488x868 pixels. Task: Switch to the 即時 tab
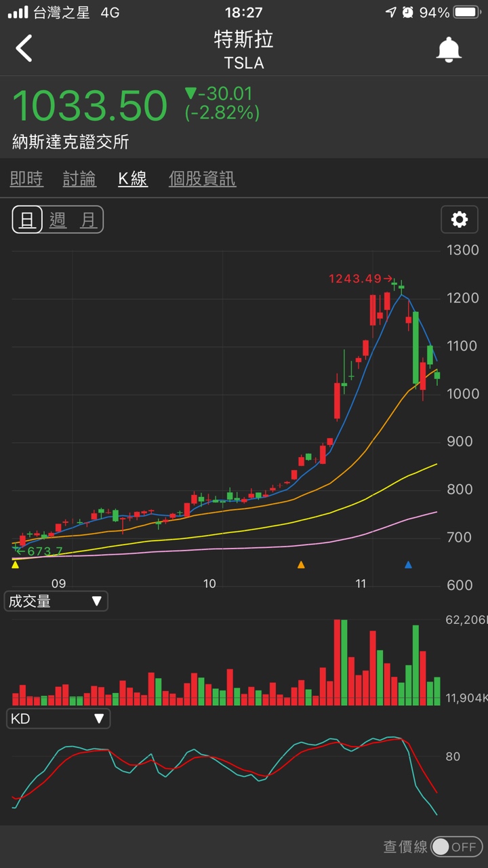[27, 179]
